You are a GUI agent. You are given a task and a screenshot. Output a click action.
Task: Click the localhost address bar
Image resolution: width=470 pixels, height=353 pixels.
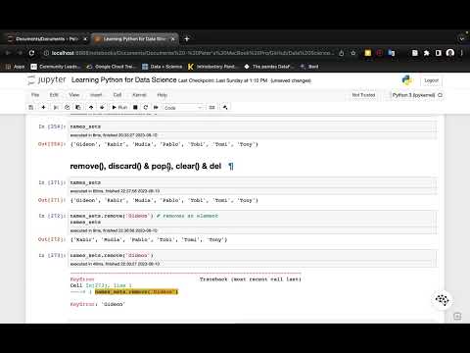193,53
